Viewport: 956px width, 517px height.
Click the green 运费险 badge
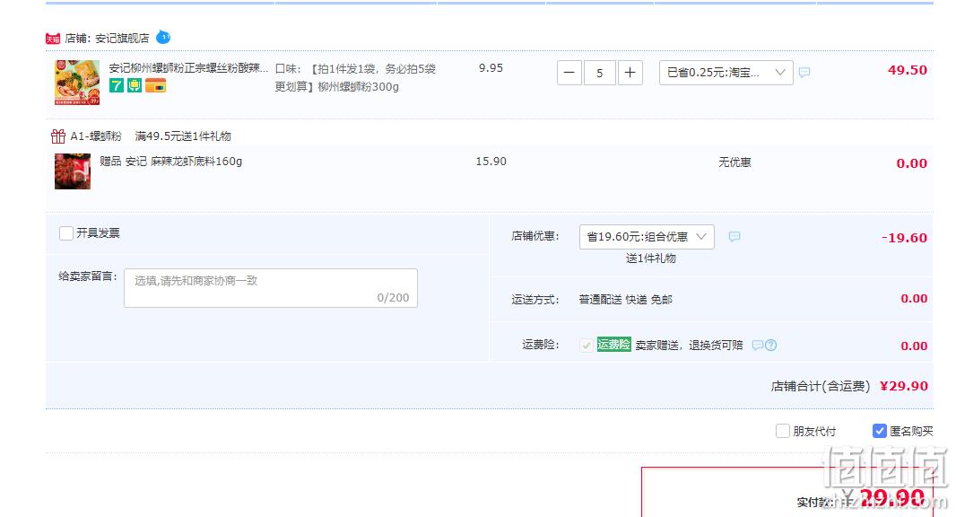(614, 345)
